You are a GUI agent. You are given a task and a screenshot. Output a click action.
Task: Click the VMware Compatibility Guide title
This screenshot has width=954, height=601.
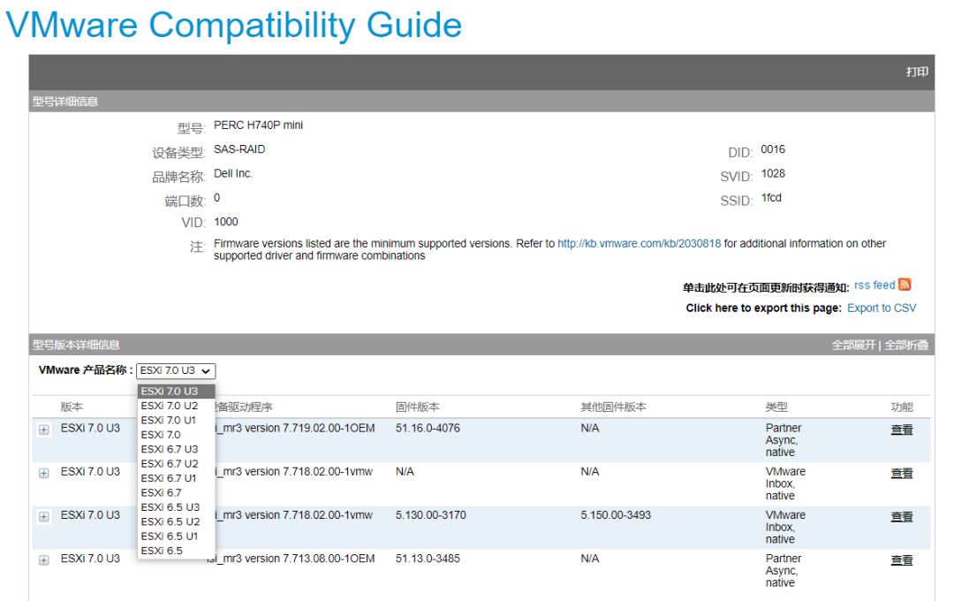(x=233, y=26)
